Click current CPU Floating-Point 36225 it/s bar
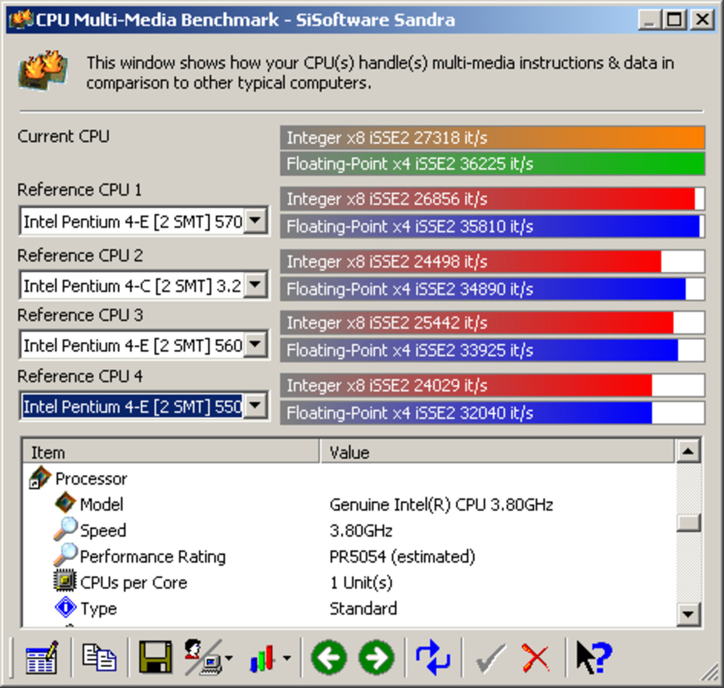 (492, 164)
